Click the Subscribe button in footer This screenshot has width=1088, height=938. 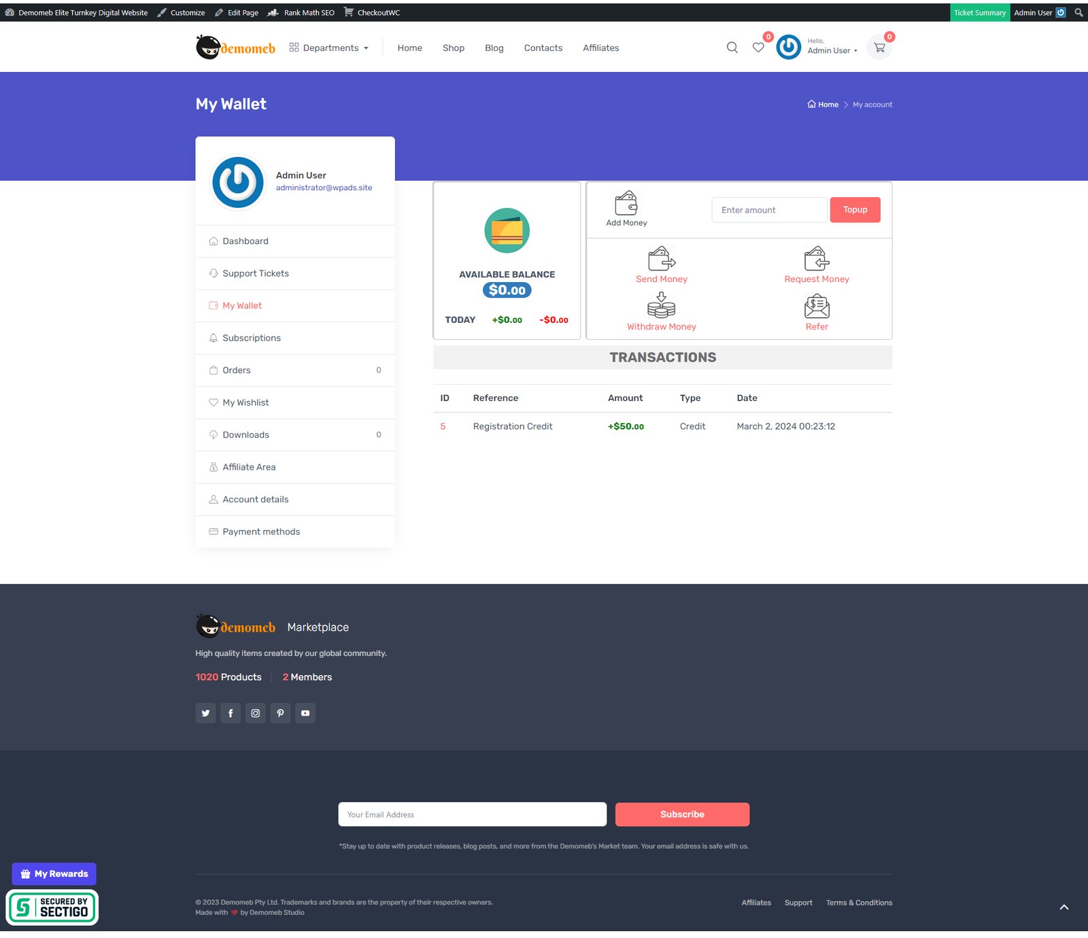click(682, 814)
